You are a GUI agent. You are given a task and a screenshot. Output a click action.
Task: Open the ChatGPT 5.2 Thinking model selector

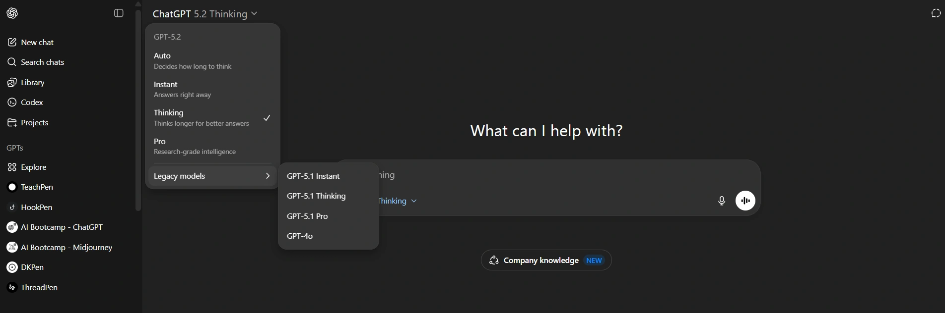click(205, 14)
